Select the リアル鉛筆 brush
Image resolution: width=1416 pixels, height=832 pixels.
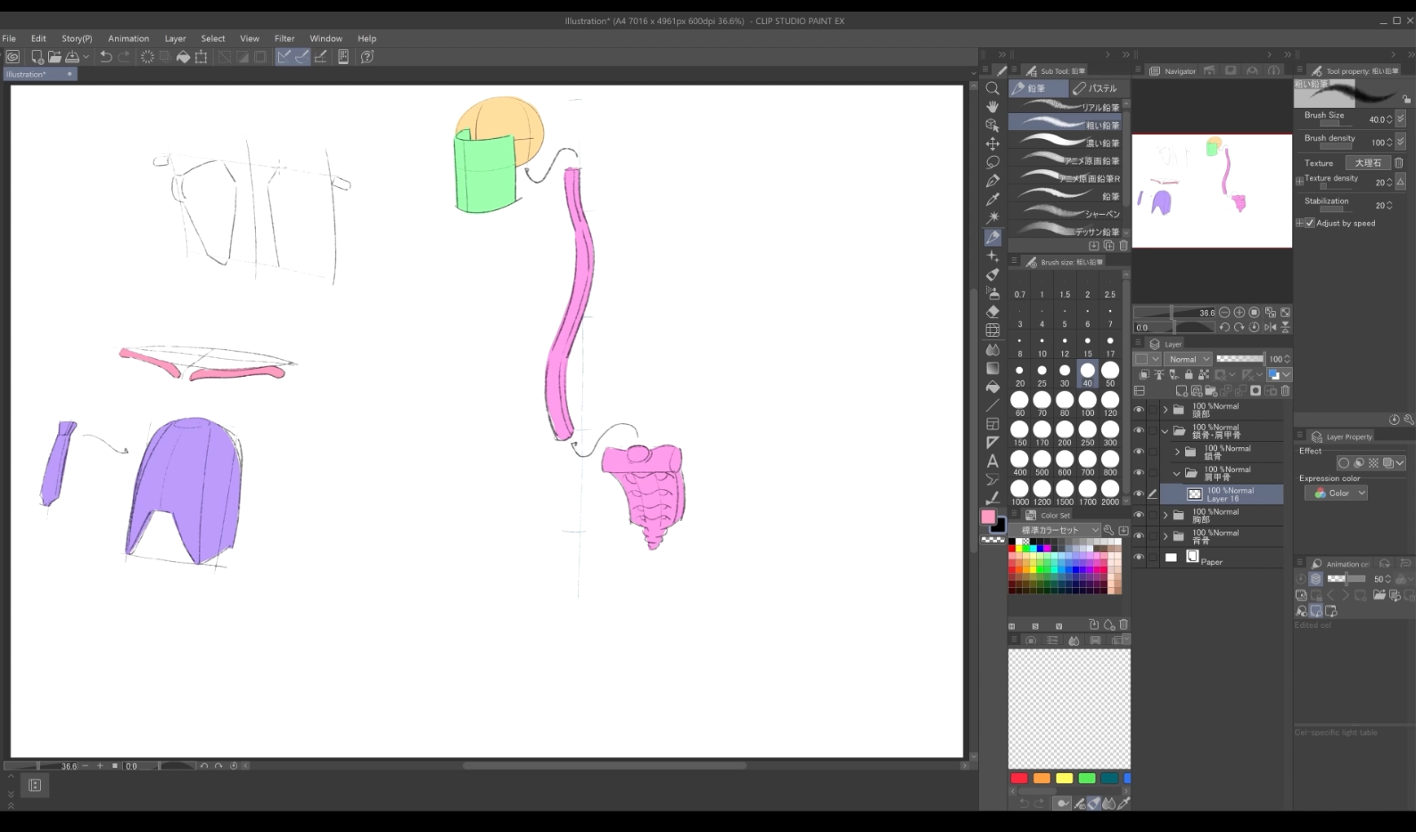[x=1066, y=107]
